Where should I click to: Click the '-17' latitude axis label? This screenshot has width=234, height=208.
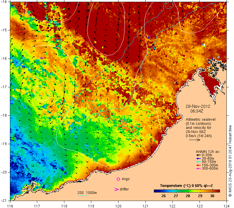tap(4, 87)
